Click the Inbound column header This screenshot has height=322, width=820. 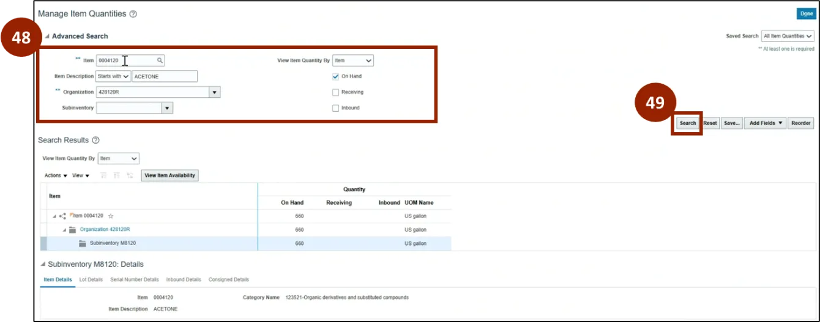coord(389,203)
